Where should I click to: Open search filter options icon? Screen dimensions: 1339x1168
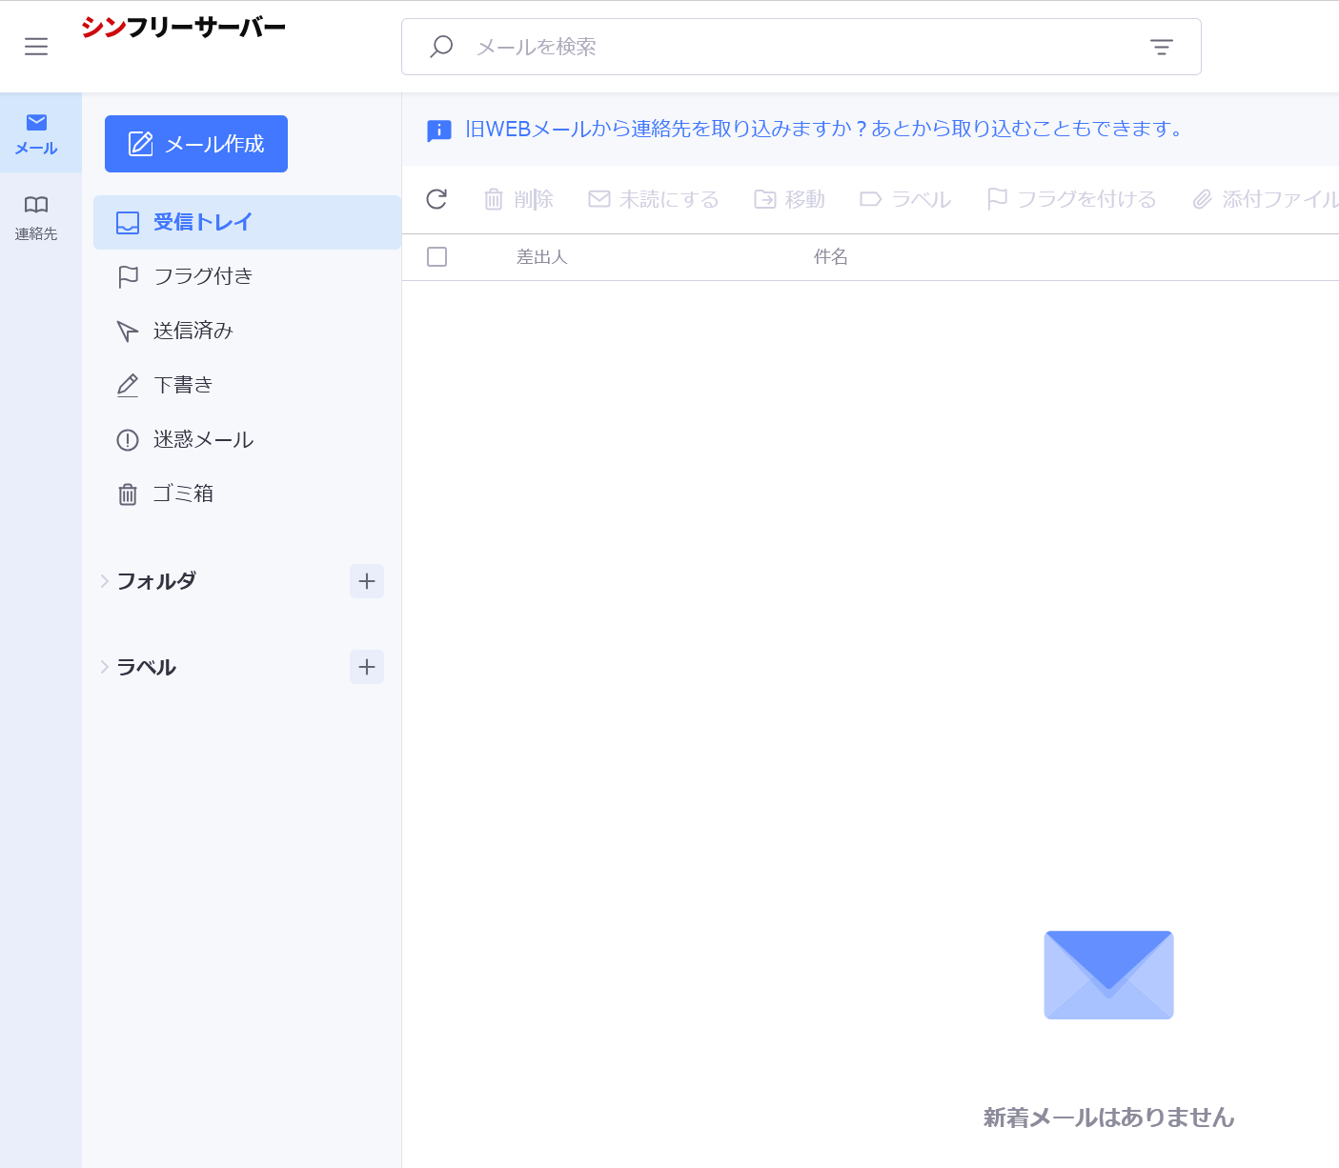[1161, 47]
